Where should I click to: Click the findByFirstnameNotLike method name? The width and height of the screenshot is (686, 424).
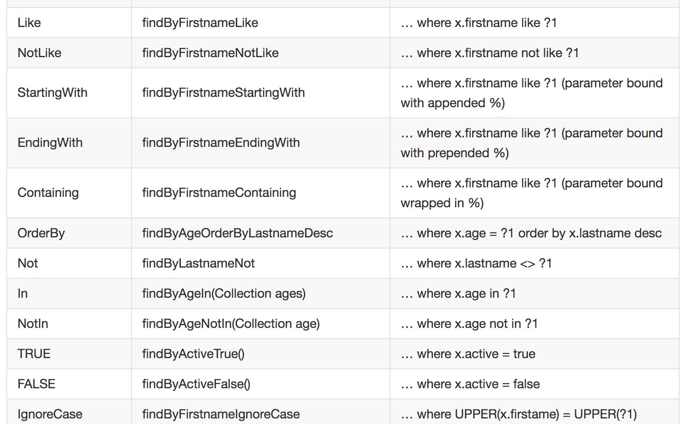click(210, 53)
